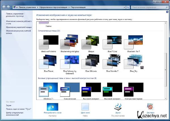Choose the Классическая basic theme

pyautogui.click(x=70, y=91)
